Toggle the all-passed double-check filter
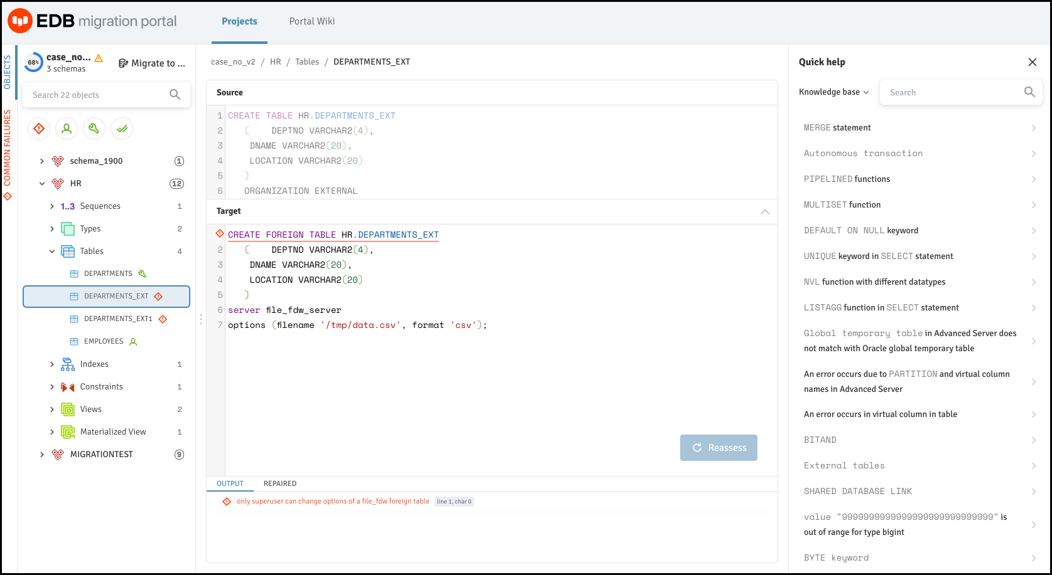 pyautogui.click(x=122, y=129)
